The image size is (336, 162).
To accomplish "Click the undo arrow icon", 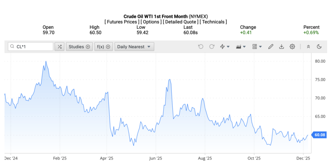I will (201, 46).
